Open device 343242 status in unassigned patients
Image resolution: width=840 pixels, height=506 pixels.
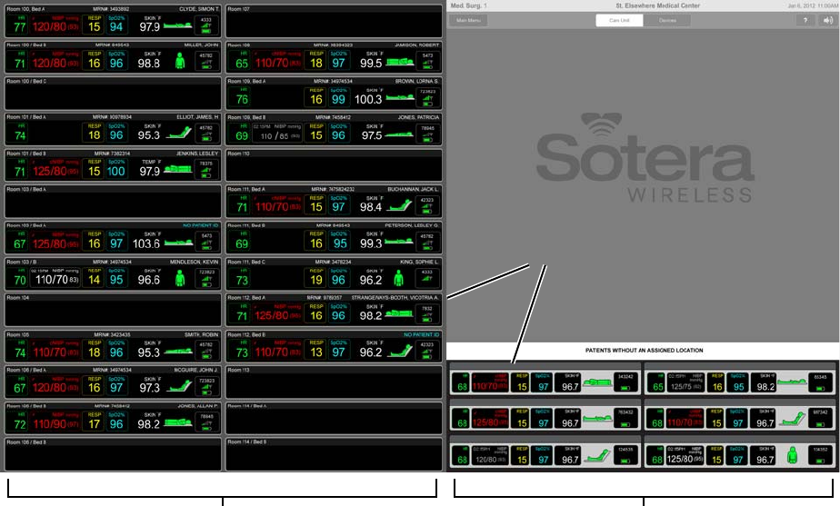click(x=625, y=382)
